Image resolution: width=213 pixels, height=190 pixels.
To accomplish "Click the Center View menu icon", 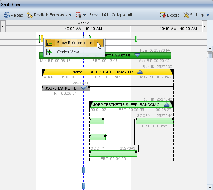I will point(49,52).
